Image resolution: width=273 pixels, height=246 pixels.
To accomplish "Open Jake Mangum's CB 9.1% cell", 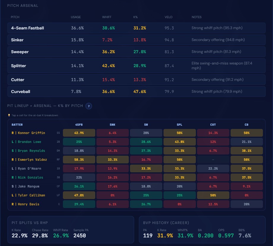I will coord(247,186).
